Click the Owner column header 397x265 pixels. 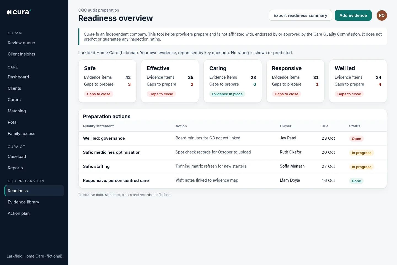click(286, 126)
